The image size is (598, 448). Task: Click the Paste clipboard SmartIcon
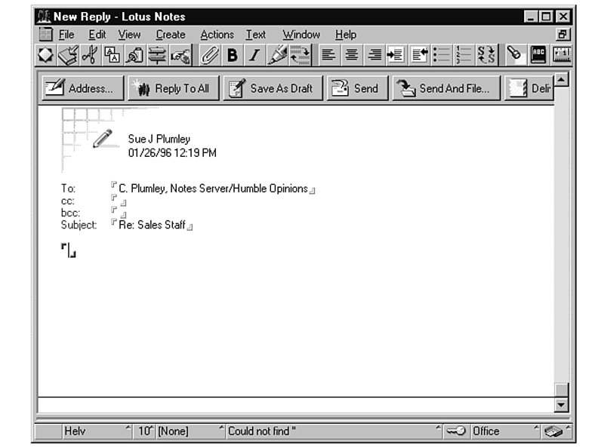(134, 55)
